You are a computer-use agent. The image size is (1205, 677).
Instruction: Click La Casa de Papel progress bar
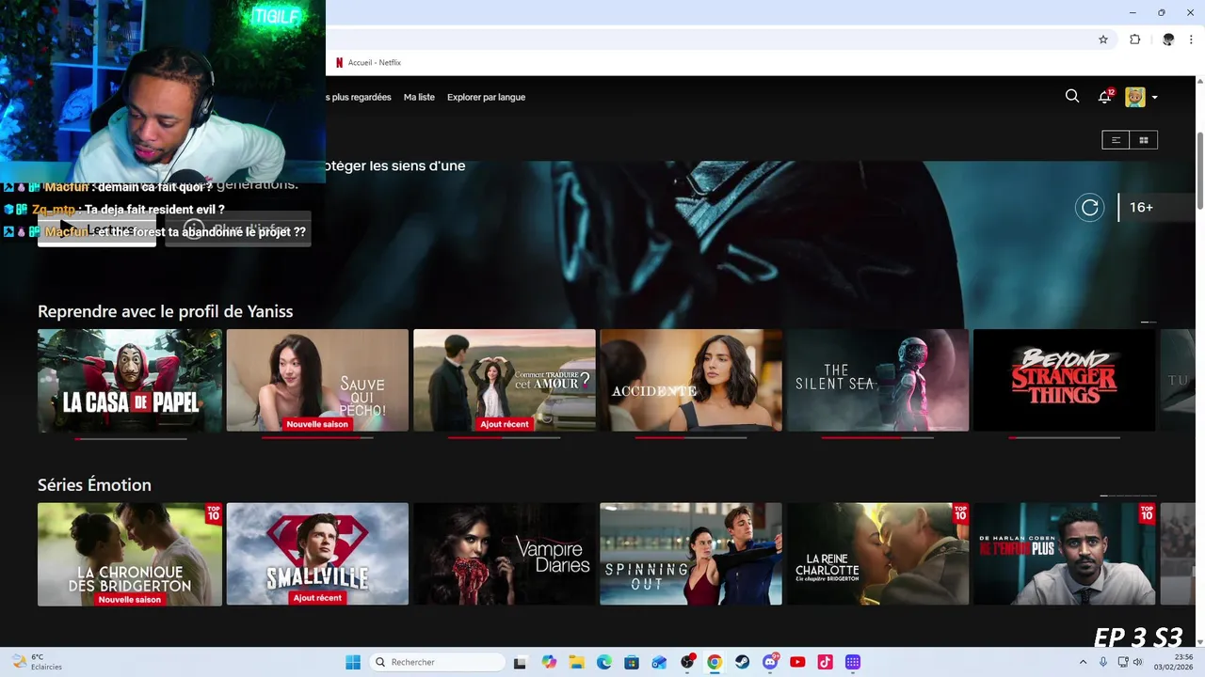[130, 438]
